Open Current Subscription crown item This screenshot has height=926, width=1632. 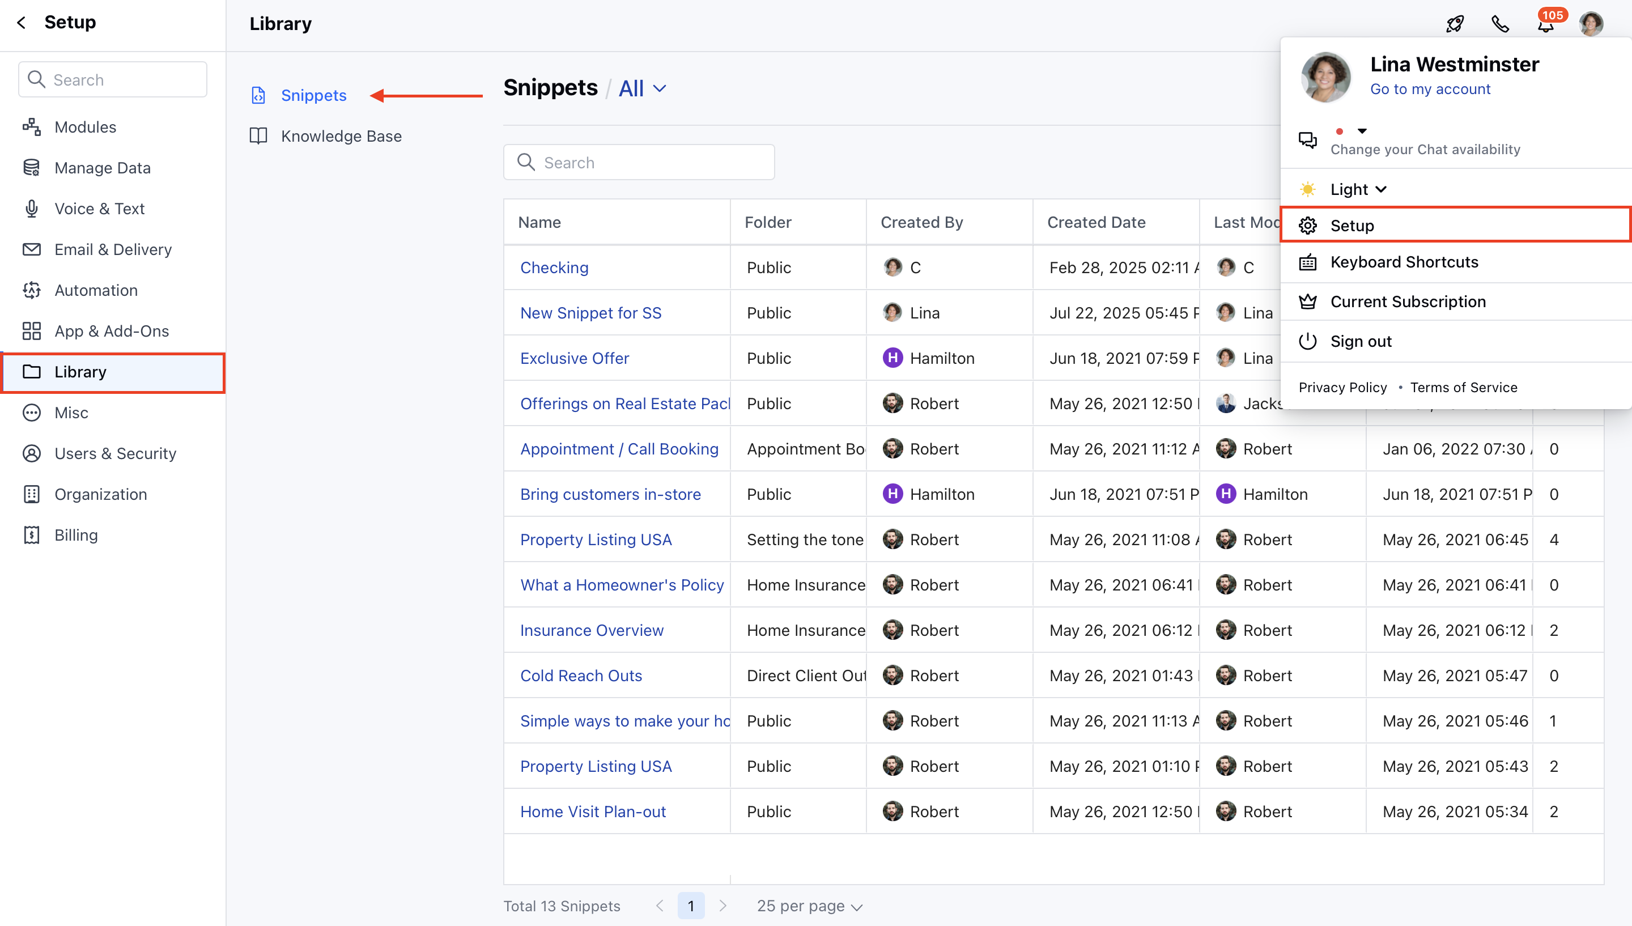pos(1408,301)
